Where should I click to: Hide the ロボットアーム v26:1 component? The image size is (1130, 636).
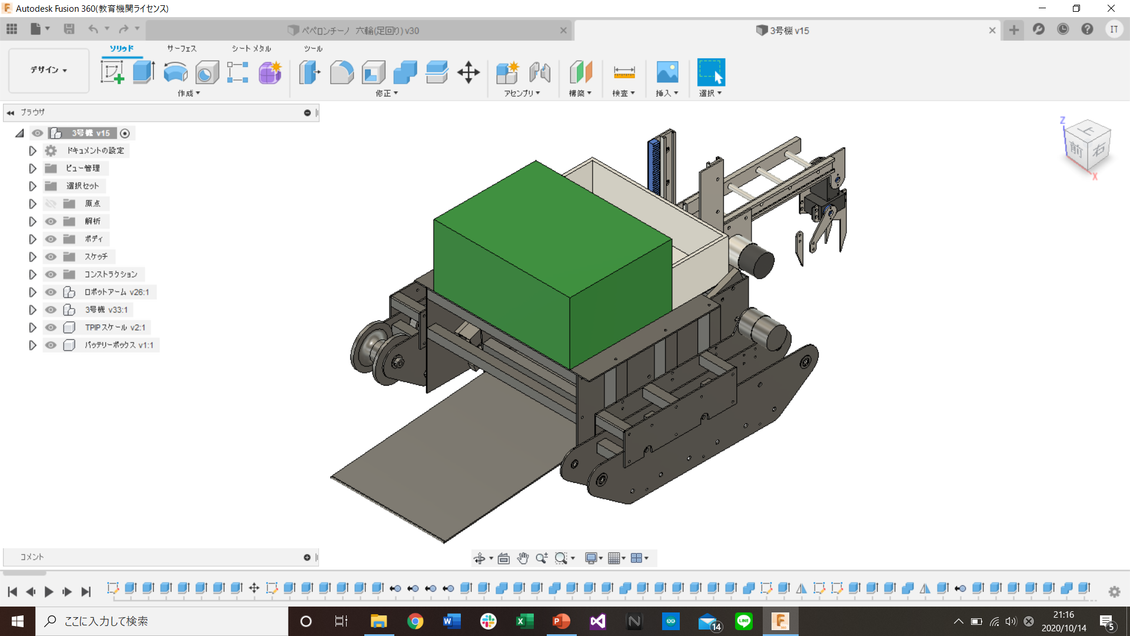pos(51,292)
